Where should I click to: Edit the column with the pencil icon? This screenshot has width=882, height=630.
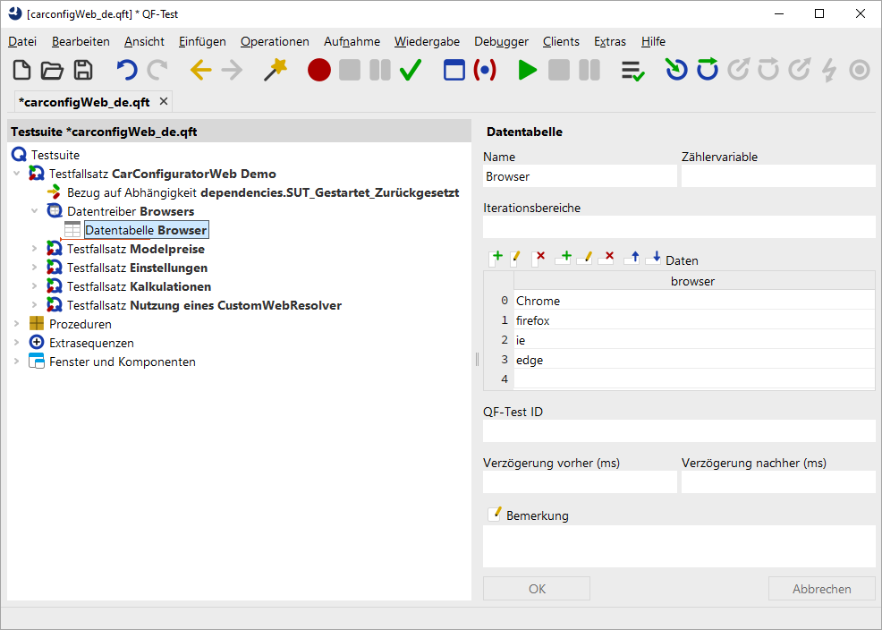[516, 259]
